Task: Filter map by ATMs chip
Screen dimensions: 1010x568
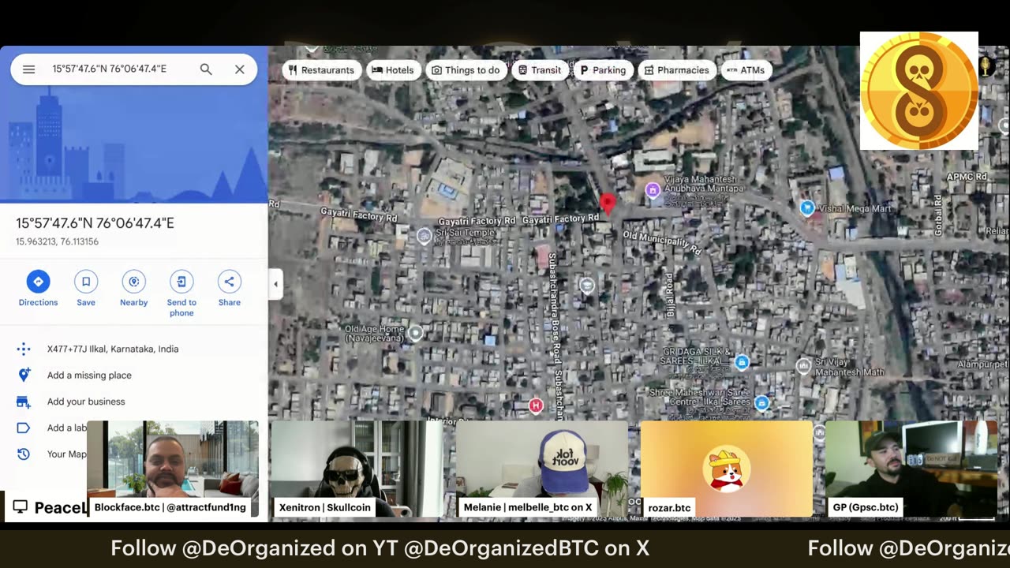Action: (746, 70)
